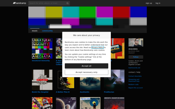Open the Contact Anecdata link

click(x=135, y=76)
